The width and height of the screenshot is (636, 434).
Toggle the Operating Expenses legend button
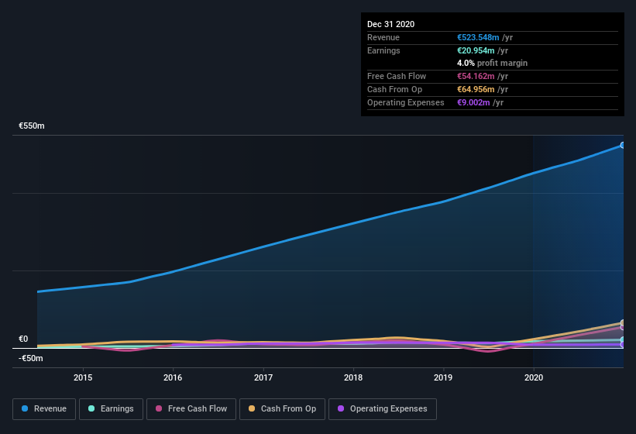(383, 409)
